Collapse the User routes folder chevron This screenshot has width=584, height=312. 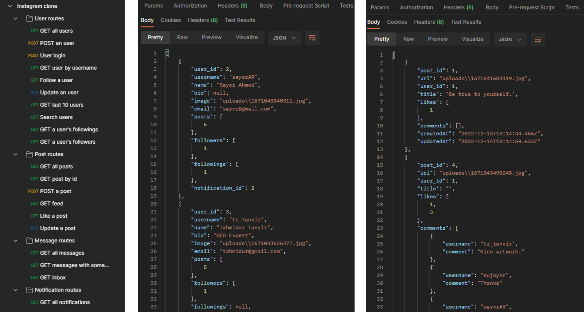coord(16,18)
